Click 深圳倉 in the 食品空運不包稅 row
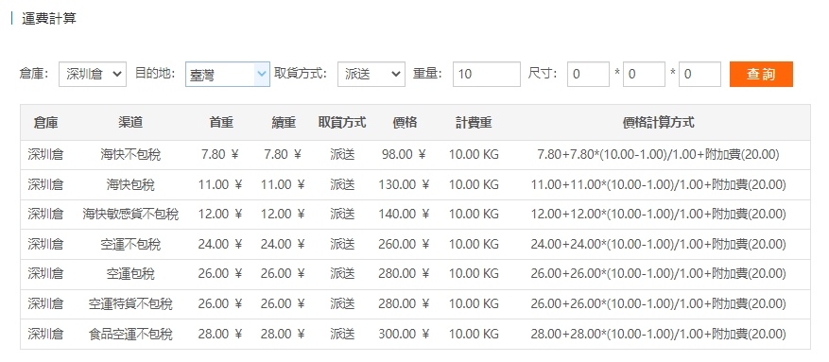This screenshot has height=362, width=829. 46,335
